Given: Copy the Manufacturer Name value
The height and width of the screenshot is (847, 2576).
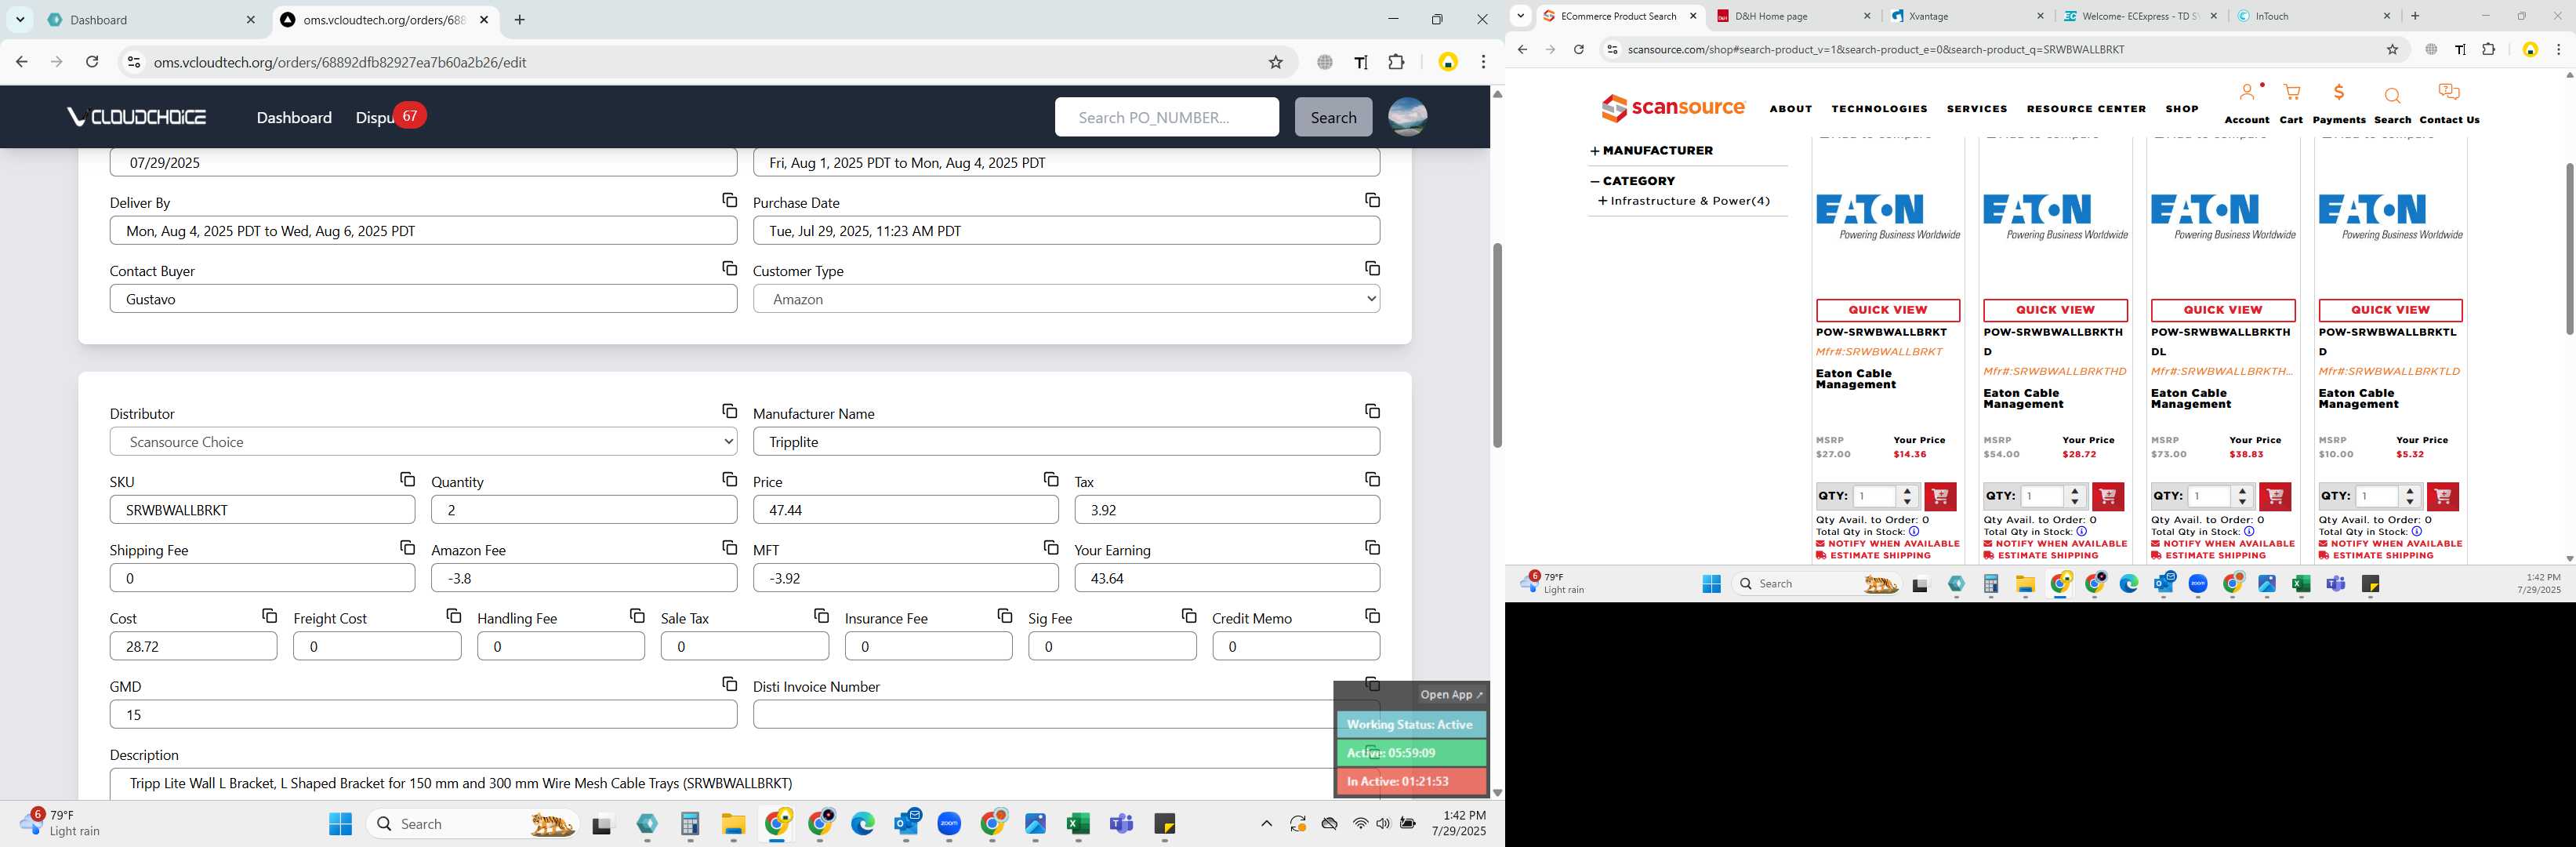Looking at the screenshot, I should [1372, 412].
